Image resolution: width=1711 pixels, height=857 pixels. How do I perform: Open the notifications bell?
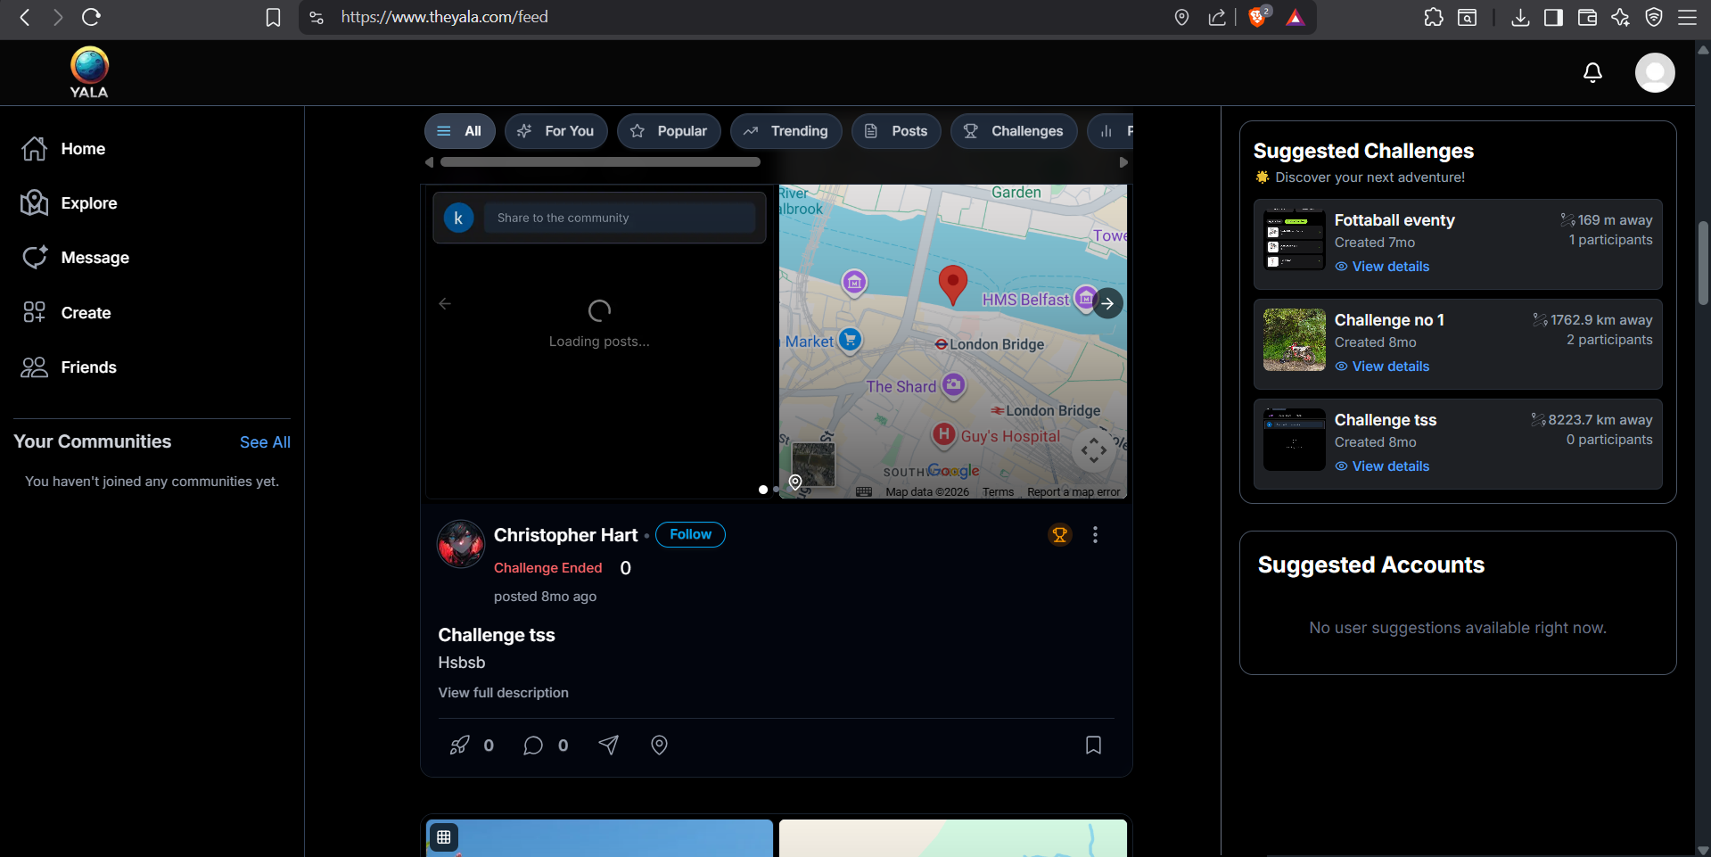pyautogui.click(x=1592, y=72)
